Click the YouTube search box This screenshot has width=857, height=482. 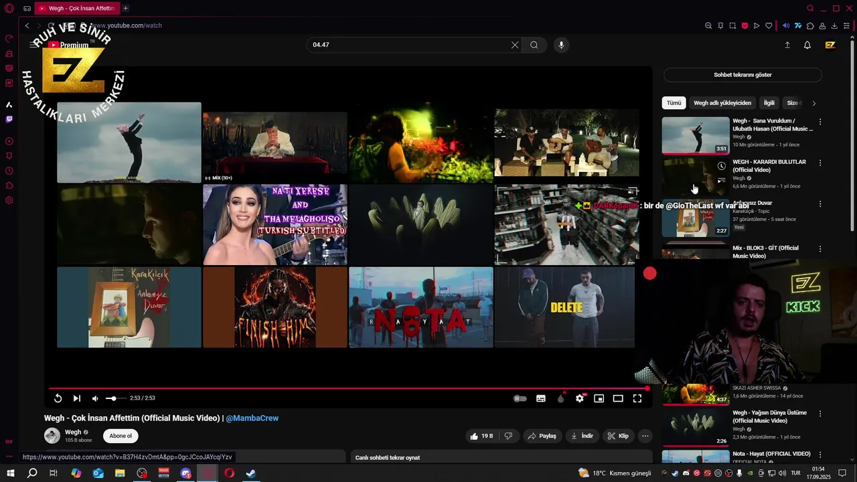point(407,45)
